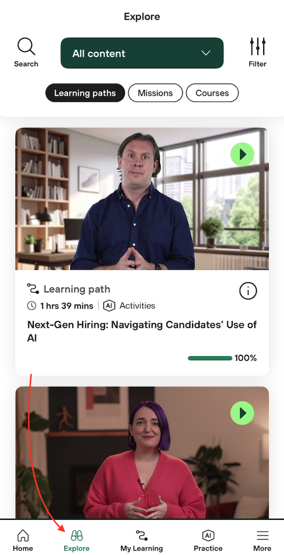Tap the Explore binoculars icon
The width and height of the screenshot is (284, 555).
coord(77,536)
